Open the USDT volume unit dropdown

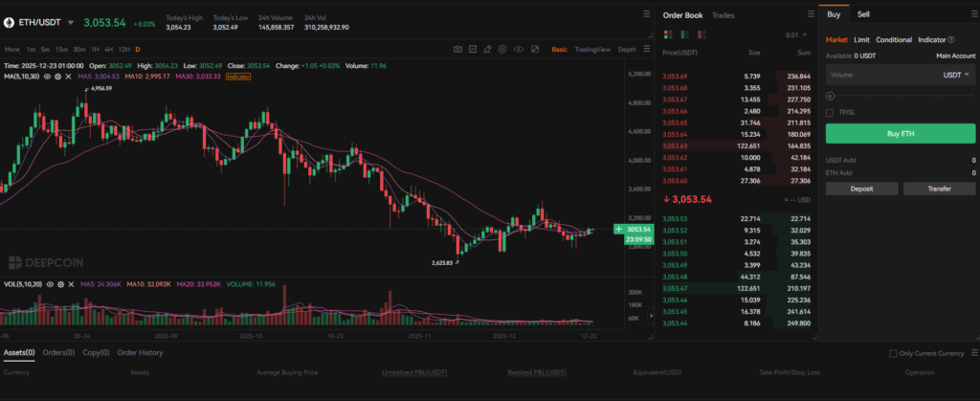click(x=956, y=75)
